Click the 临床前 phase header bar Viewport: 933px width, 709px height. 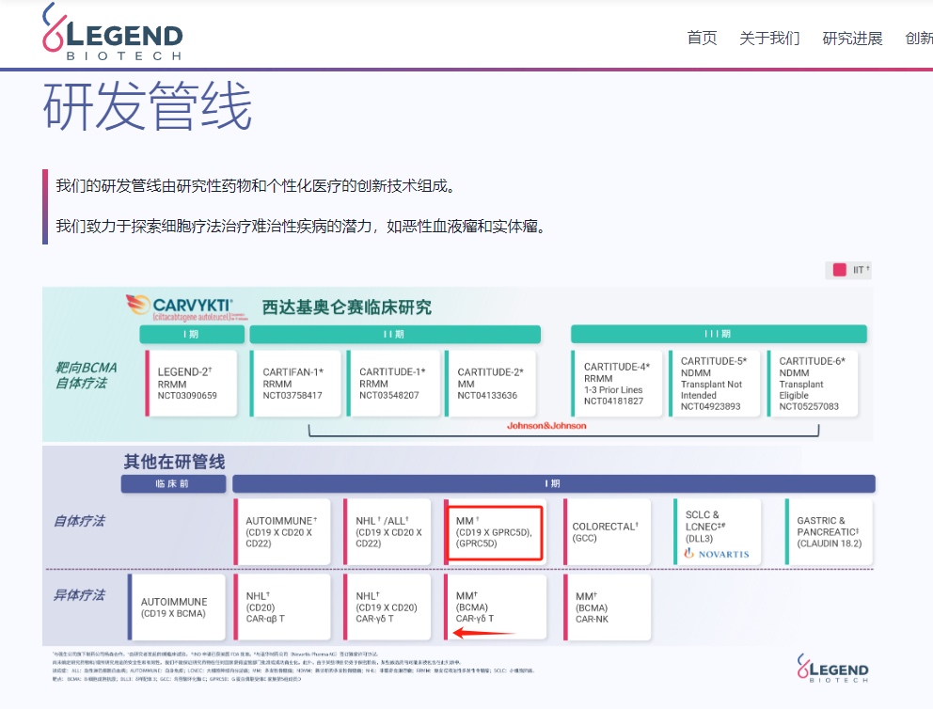point(173,483)
